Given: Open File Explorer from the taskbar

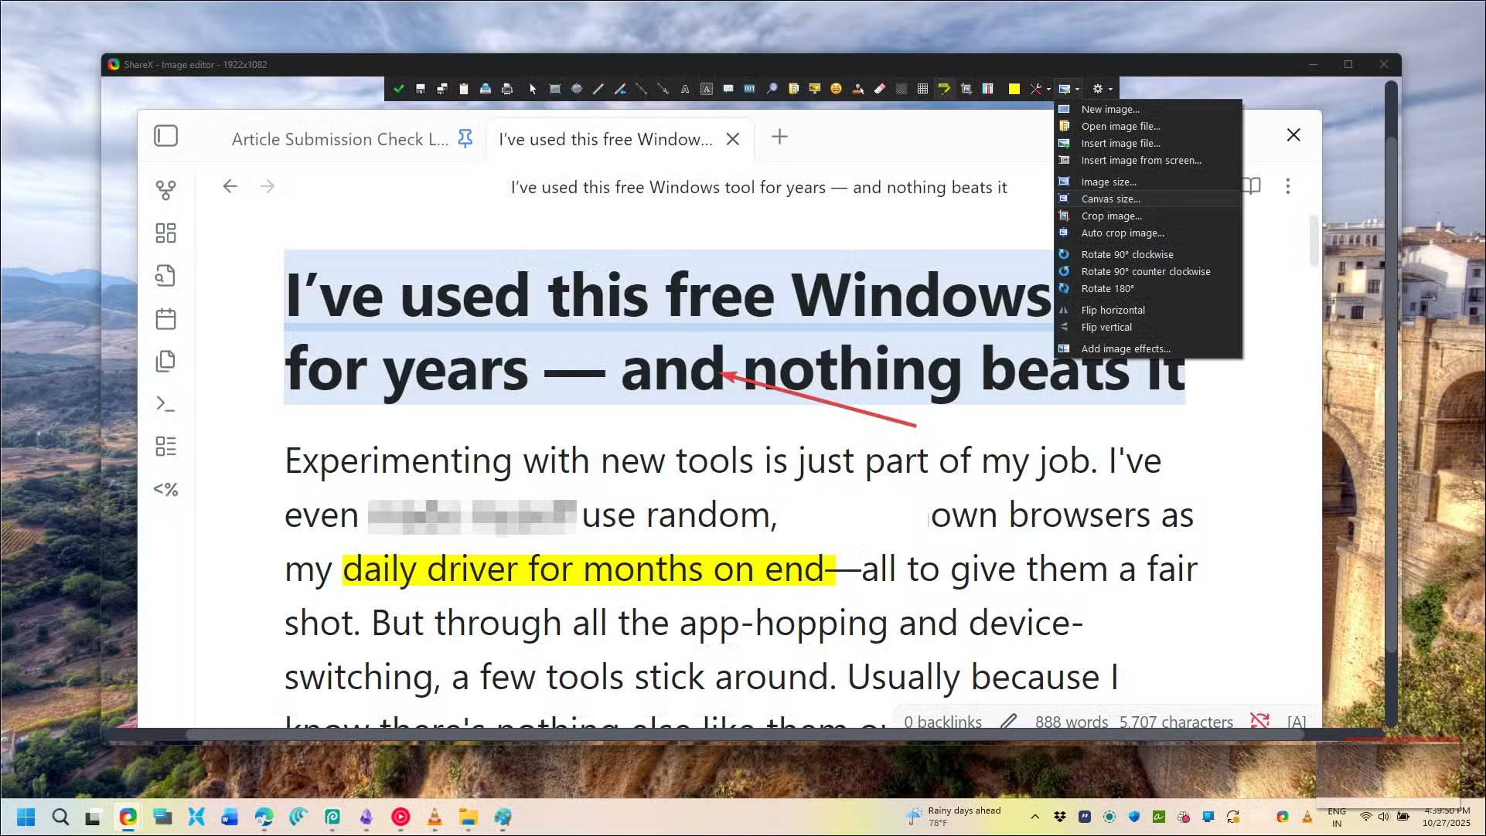Looking at the screenshot, I should coord(469,817).
